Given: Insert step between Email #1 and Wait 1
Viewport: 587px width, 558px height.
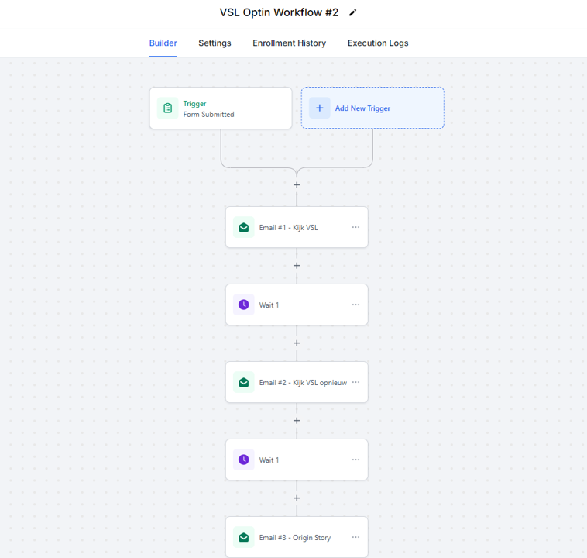Looking at the screenshot, I should 297,266.
